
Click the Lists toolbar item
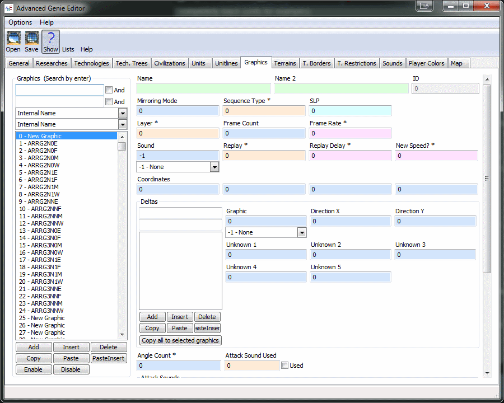coord(68,49)
